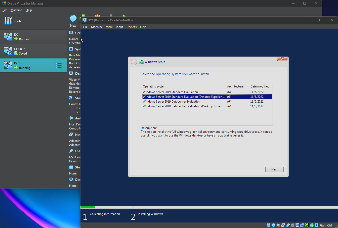The image size is (338, 228).
Task: Click the recording status icon
Action: pyautogui.click(x=302, y=225)
